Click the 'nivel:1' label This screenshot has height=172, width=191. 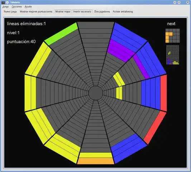[13, 33]
